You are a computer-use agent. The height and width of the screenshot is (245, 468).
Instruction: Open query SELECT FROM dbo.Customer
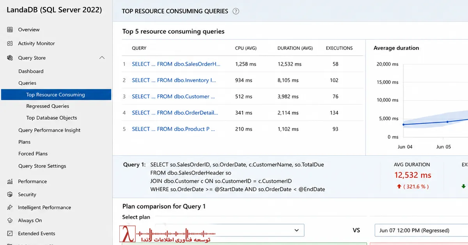pyautogui.click(x=174, y=96)
